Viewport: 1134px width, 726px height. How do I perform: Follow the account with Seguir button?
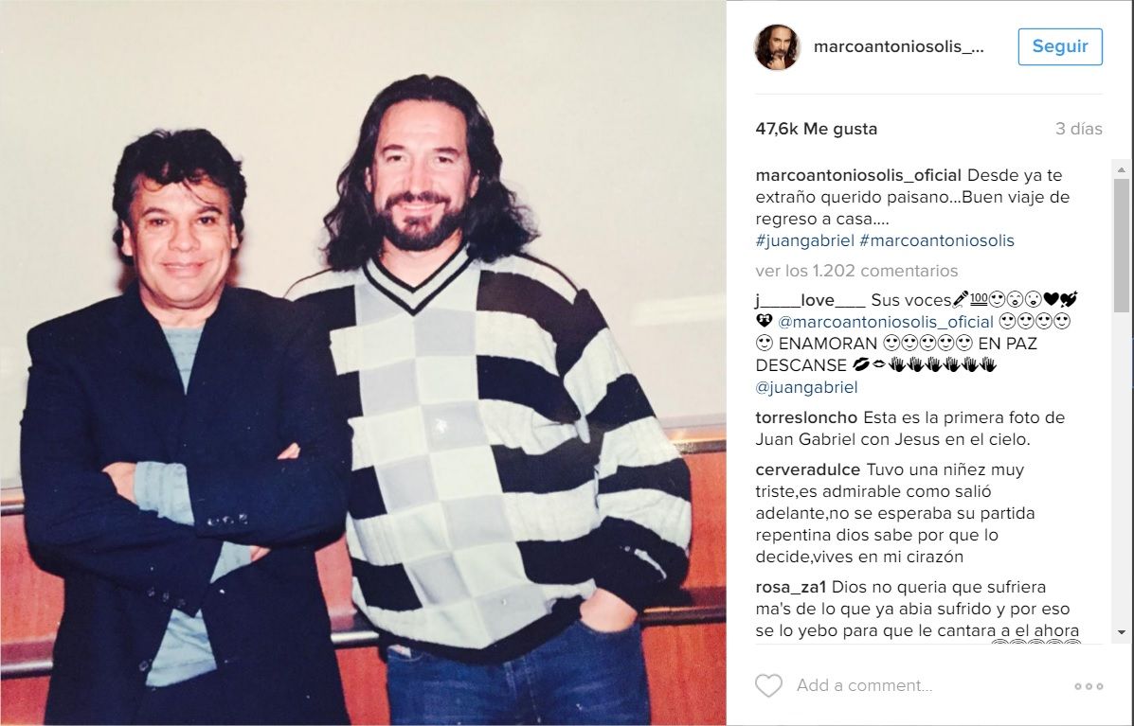pyautogui.click(x=1060, y=47)
